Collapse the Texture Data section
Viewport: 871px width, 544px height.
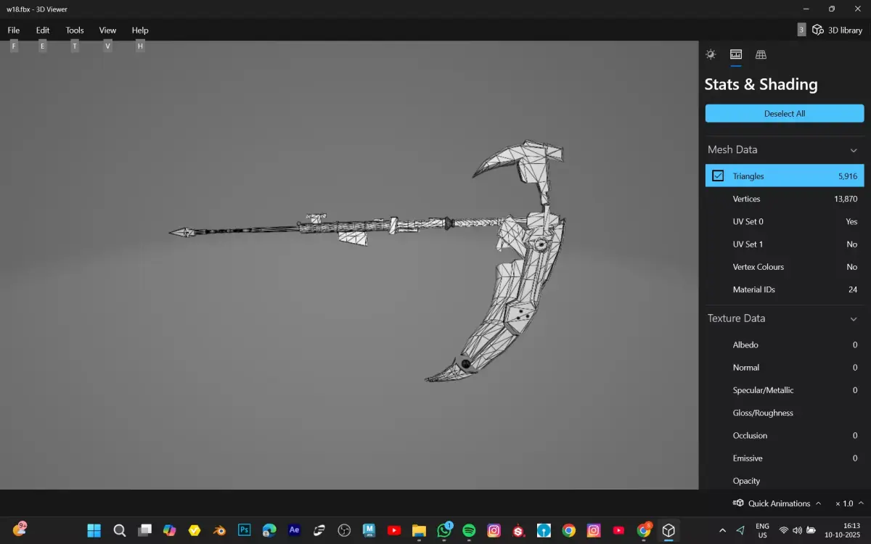pyautogui.click(x=854, y=318)
